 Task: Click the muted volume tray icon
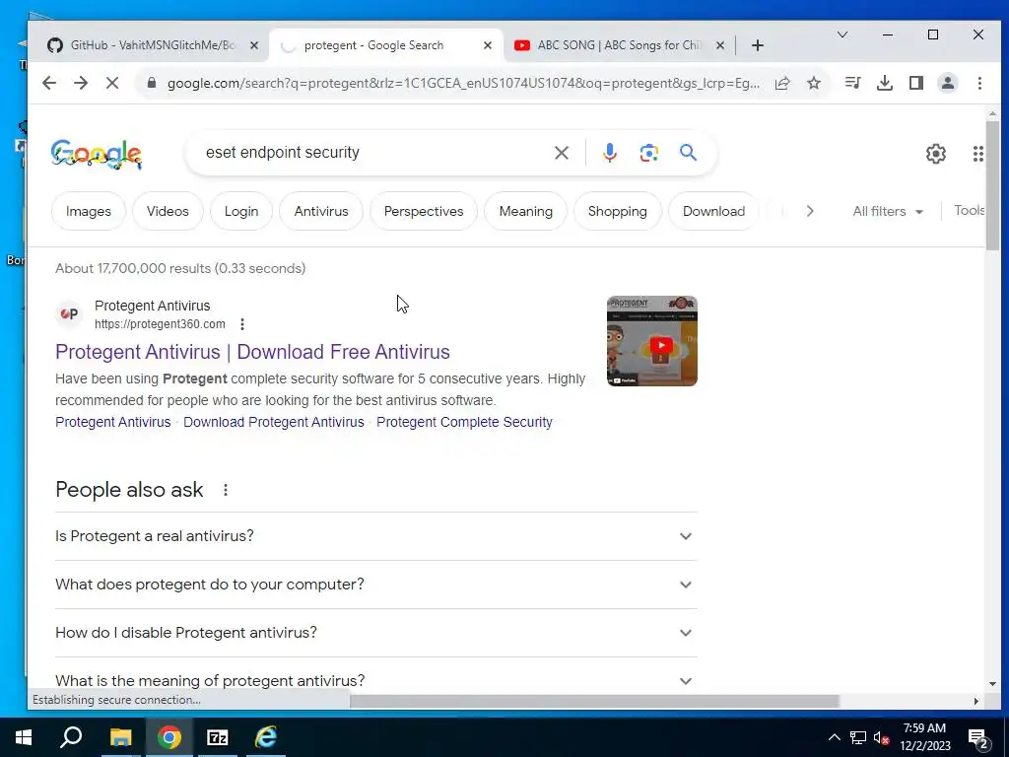click(882, 737)
